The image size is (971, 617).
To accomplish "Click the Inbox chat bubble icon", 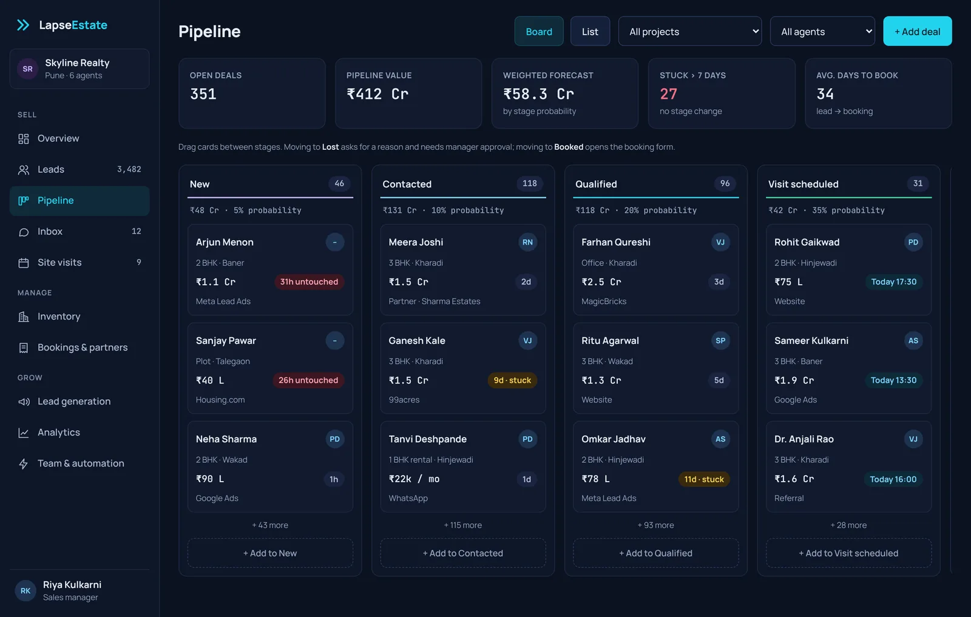I will (x=24, y=232).
